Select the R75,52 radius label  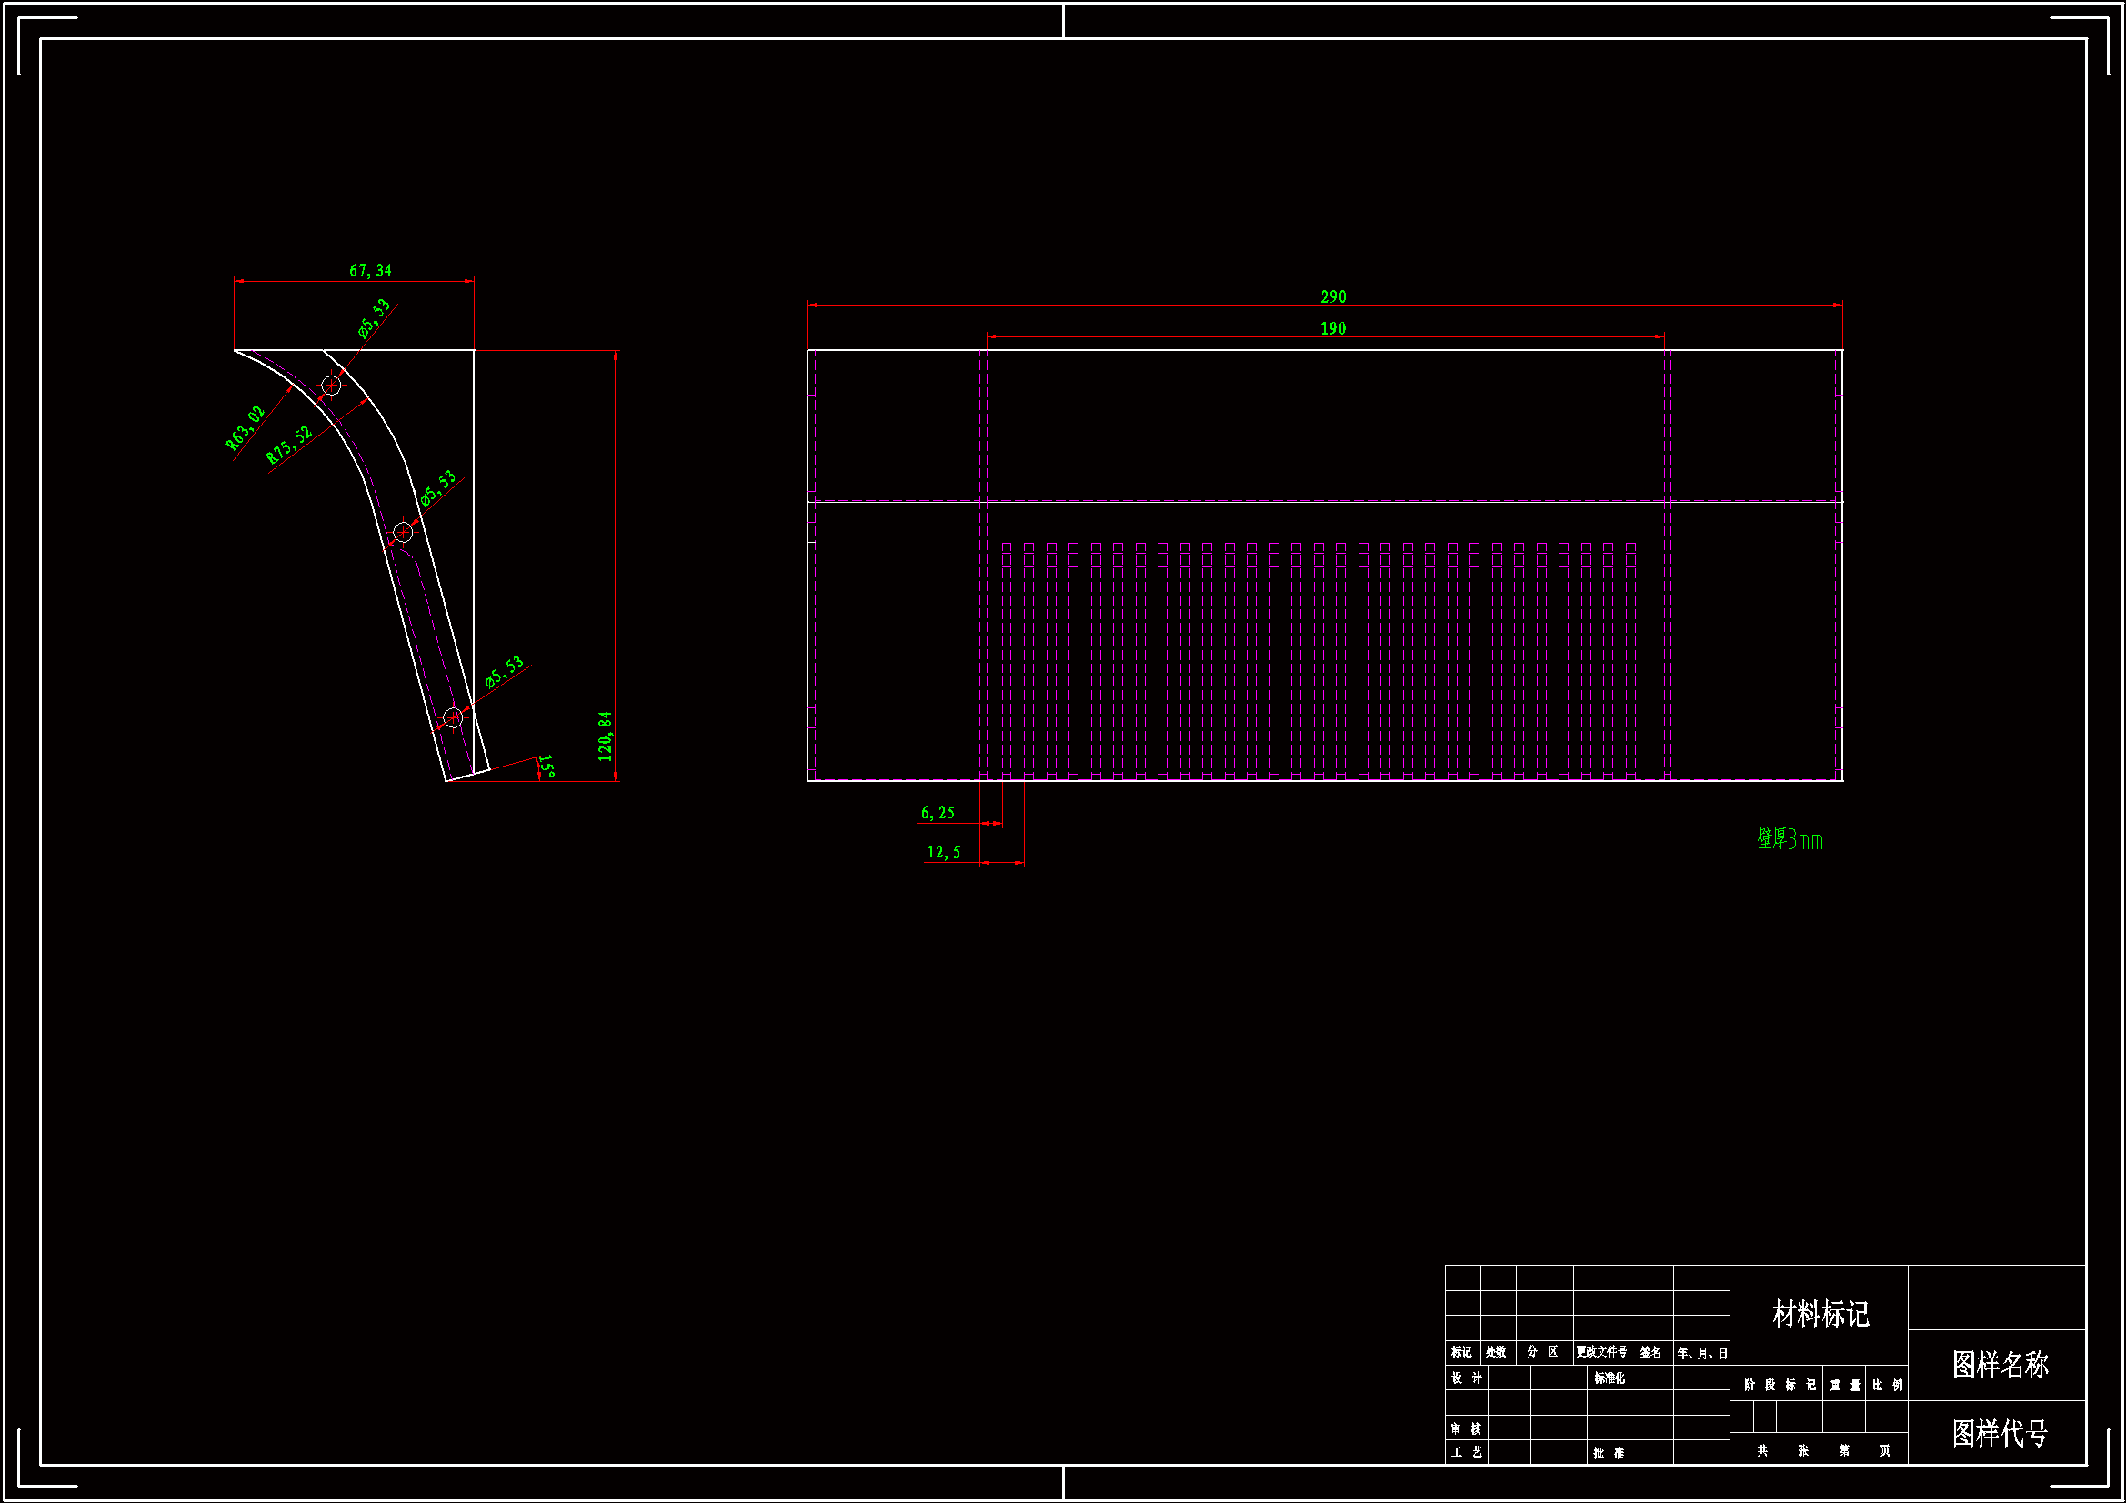[x=289, y=445]
